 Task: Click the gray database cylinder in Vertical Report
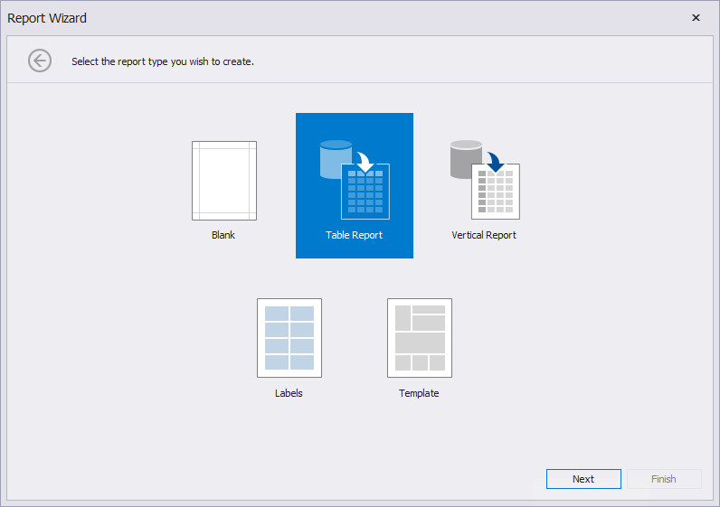click(466, 159)
